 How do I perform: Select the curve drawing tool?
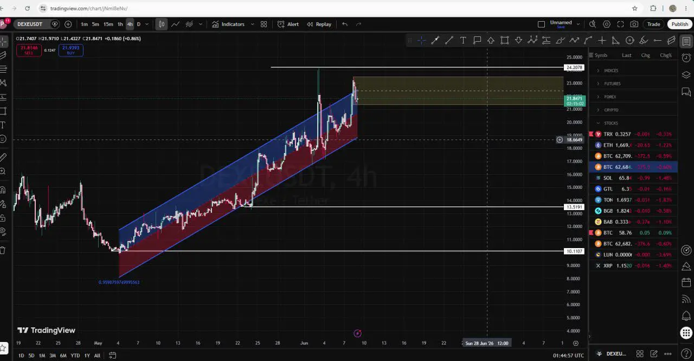588,40
